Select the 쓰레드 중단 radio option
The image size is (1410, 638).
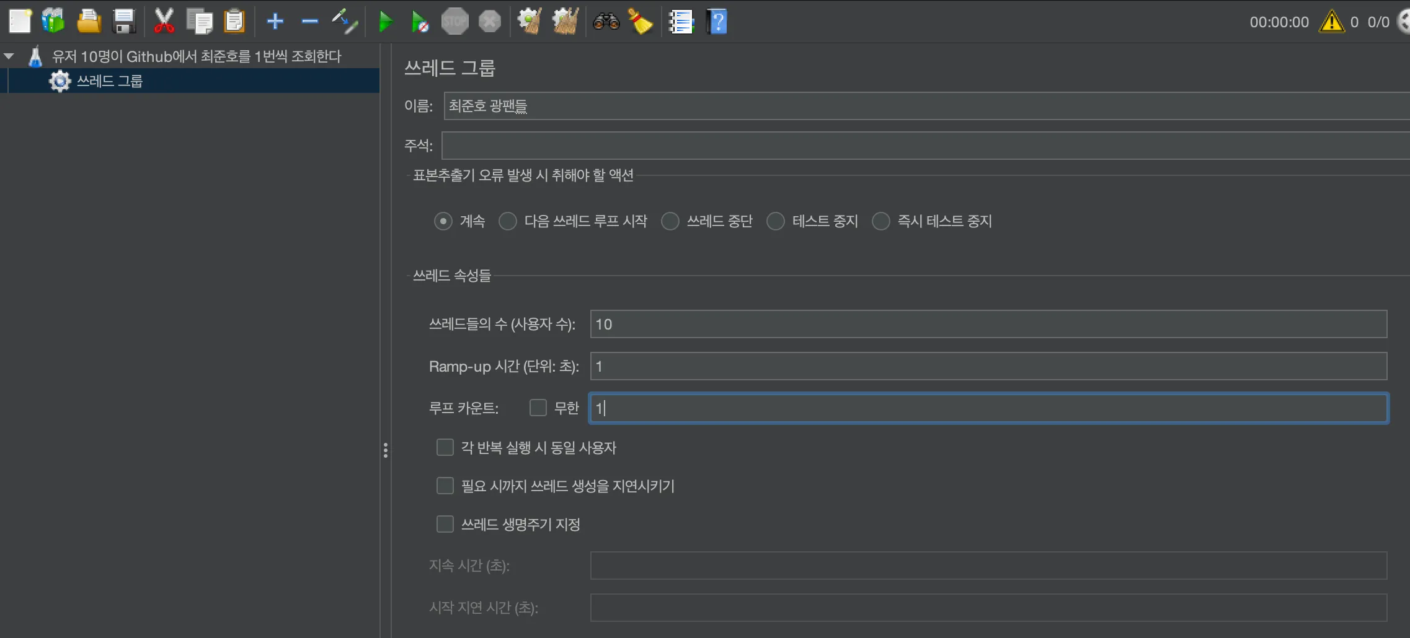[670, 221]
